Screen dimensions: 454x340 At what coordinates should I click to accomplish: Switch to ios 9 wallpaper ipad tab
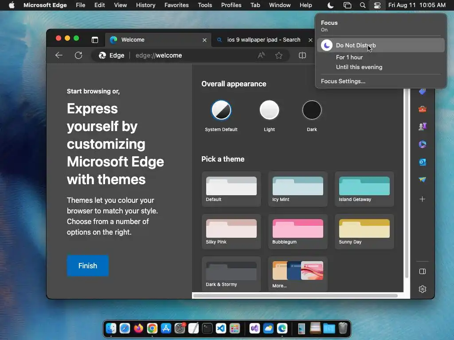[263, 40]
